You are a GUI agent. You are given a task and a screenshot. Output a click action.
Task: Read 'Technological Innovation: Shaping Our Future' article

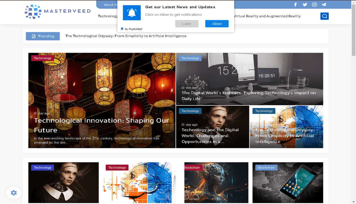tap(102, 125)
